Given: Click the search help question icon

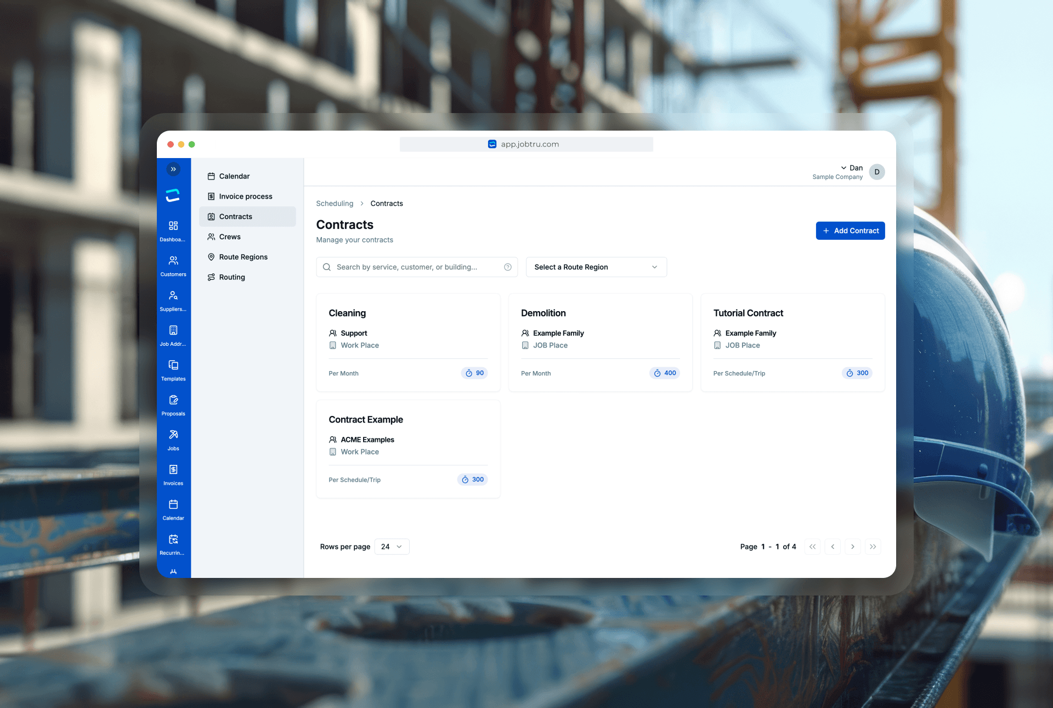Looking at the screenshot, I should coord(508,267).
